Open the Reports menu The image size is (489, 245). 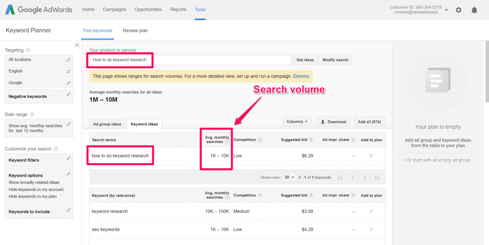pyautogui.click(x=178, y=10)
